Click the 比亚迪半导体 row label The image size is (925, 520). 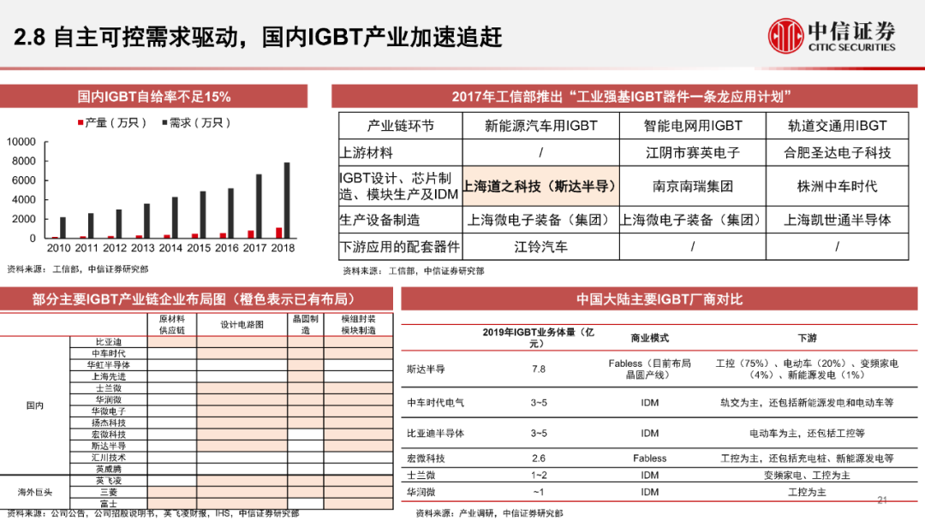click(435, 434)
